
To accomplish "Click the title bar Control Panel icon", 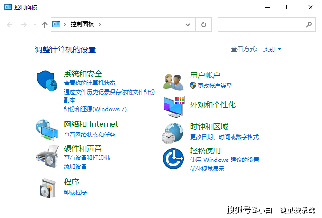I will pyautogui.click(x=8, y=8).
